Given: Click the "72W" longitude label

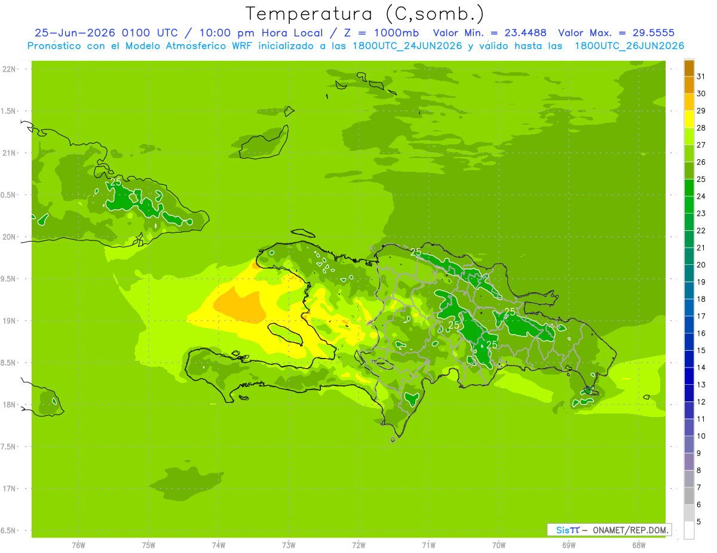Looking at the screenshot, I should coord(358,545).
